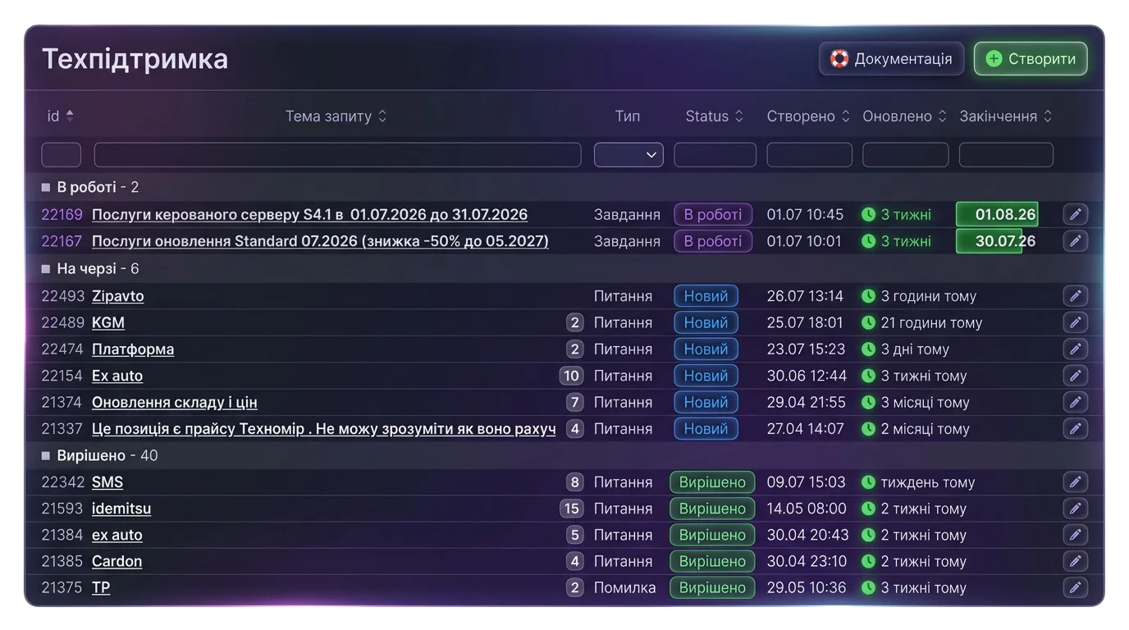Open Документація help page

(x=891, y=59)
